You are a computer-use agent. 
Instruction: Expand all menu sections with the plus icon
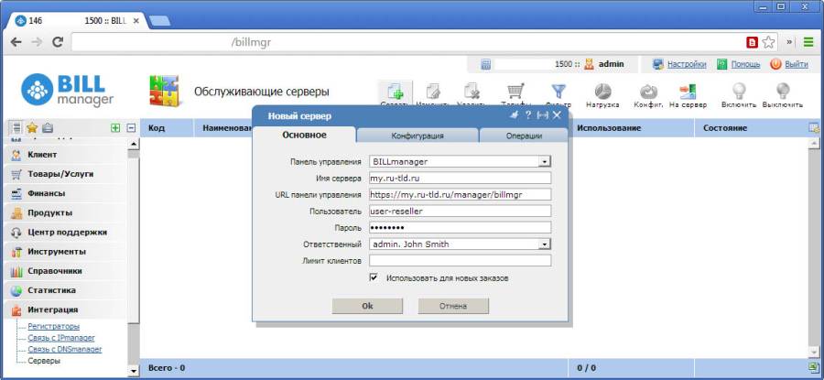[115, 127]
